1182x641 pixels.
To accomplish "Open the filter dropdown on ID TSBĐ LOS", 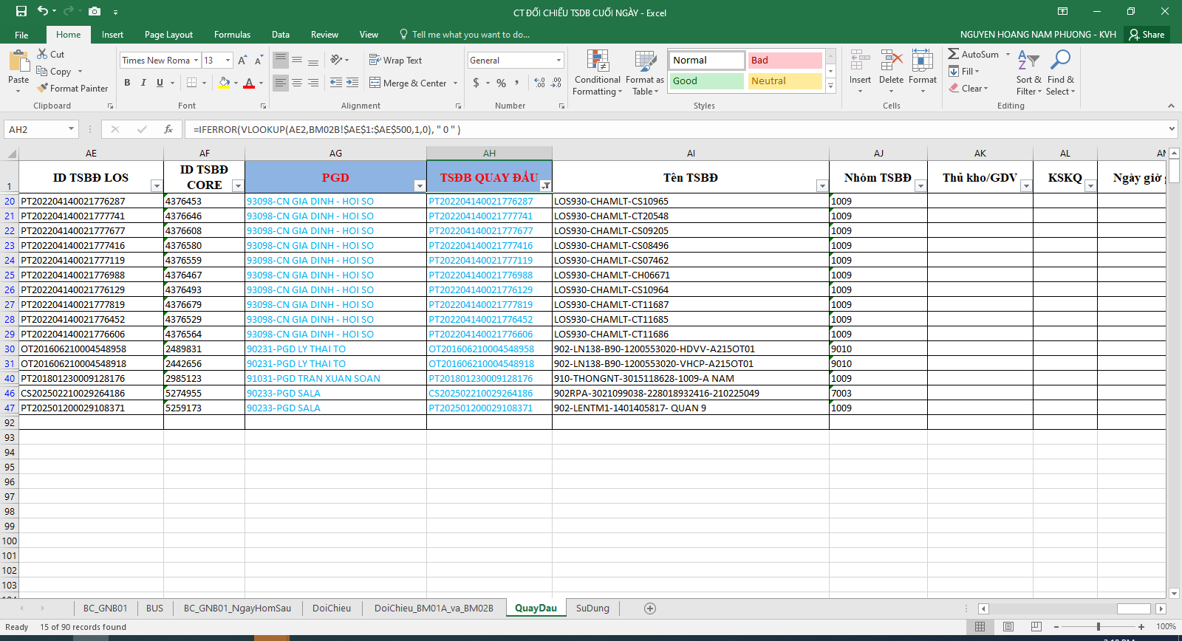I will (157, 185).
